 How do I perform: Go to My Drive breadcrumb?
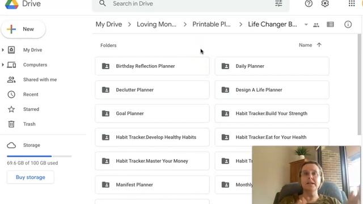pyautogui.click(x=109, y=24)
